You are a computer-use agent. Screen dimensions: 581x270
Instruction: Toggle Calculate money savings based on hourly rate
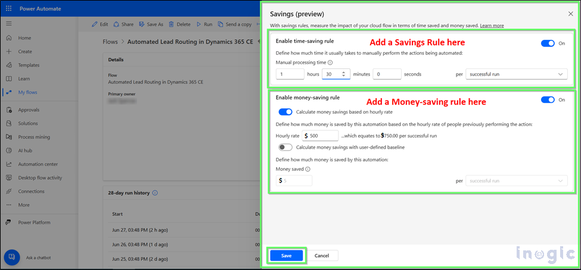tap(285, 112)
